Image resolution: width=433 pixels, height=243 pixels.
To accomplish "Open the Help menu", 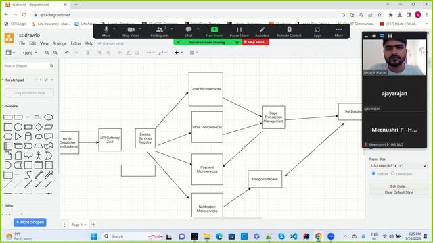I will [89, 43].
